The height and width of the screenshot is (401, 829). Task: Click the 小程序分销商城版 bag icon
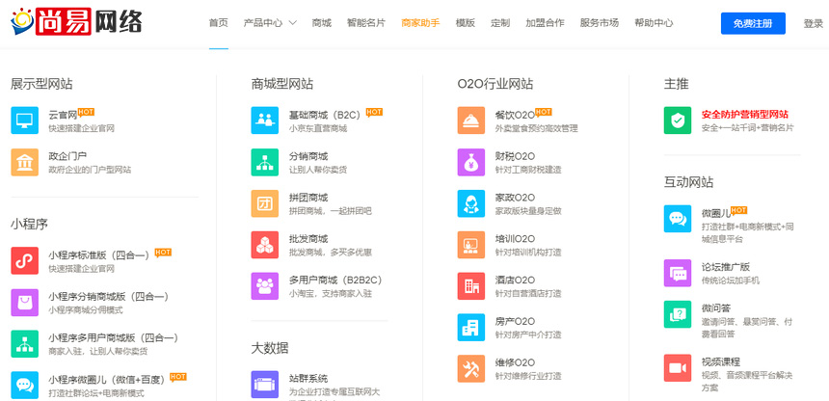pyautogui.click(x=25, y=303)
